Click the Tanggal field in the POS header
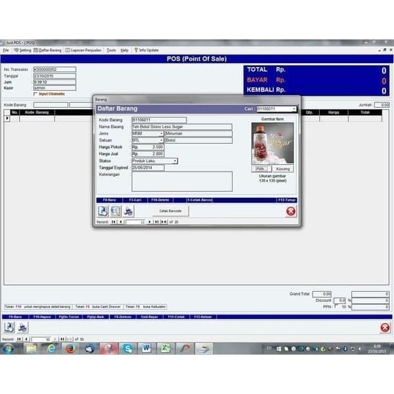The image size is (394, 394). [x=55, y=76]
